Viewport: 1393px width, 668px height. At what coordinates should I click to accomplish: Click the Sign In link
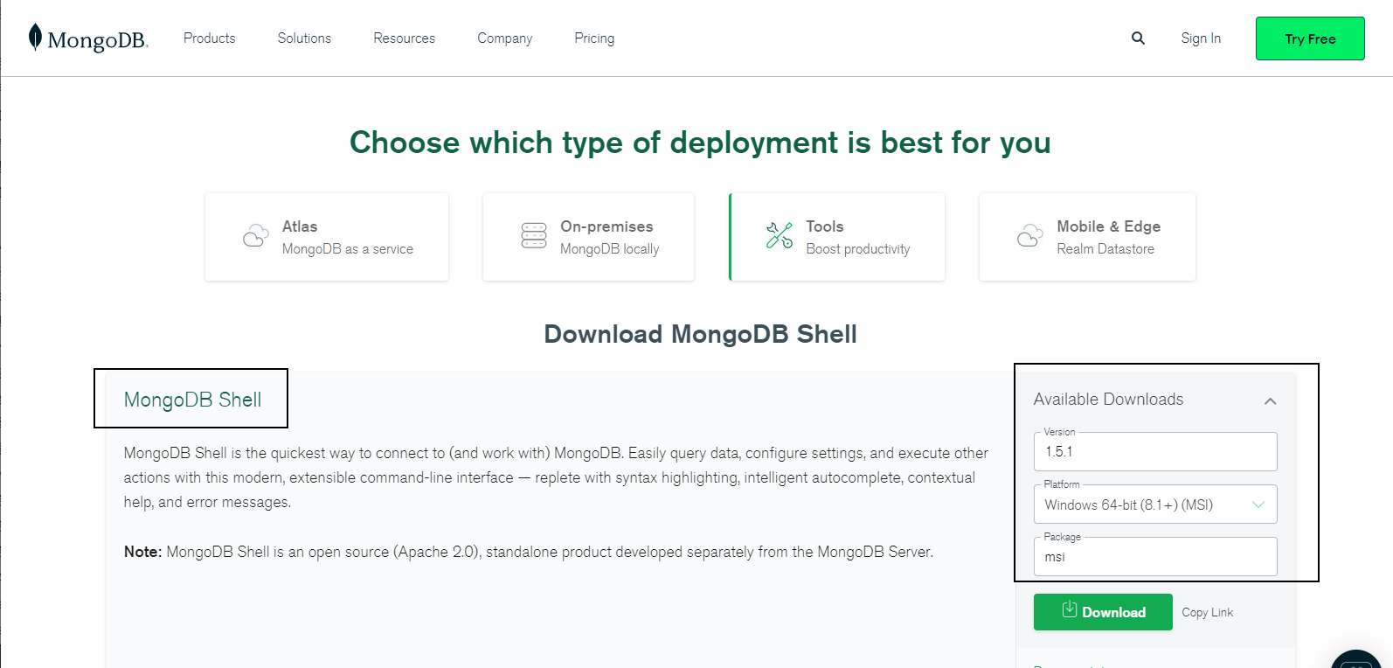1201,38
